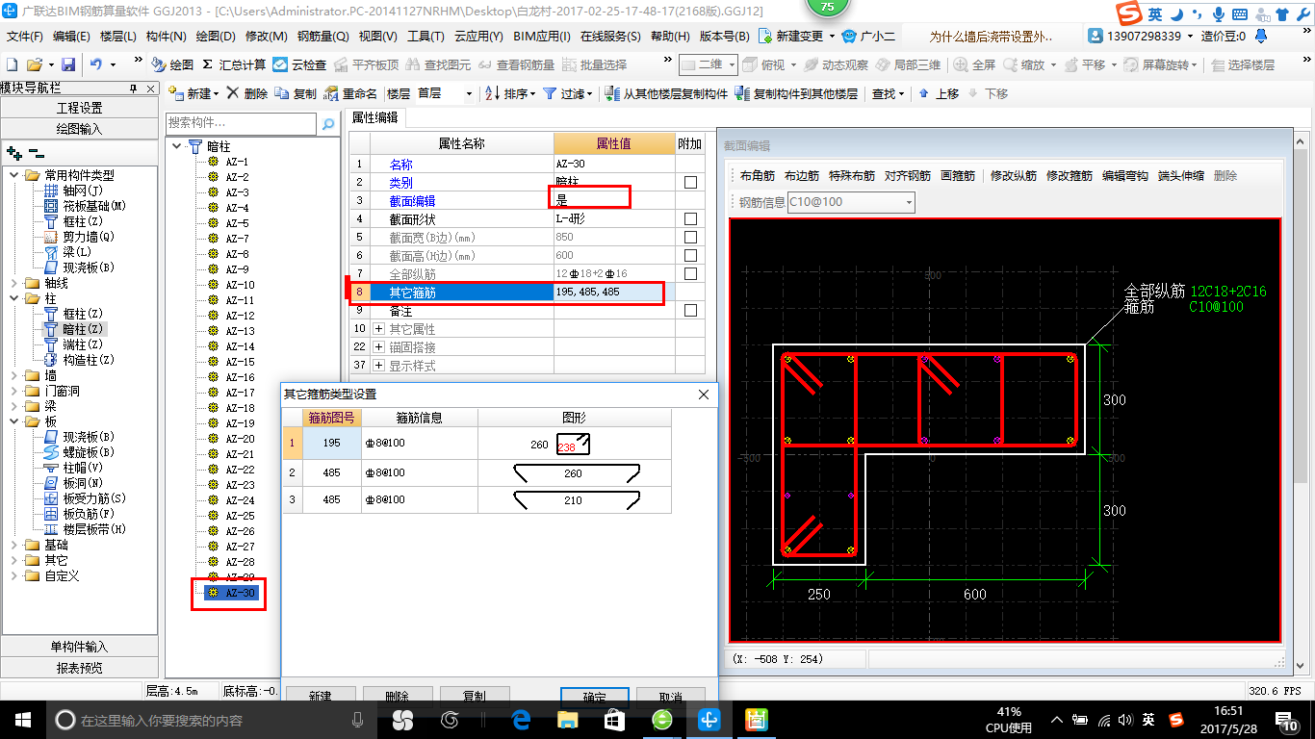This screenshot has height=739, width=1315.
Task: Click the expand-all plus icon in navigator
Action: (x=13, y=152)
